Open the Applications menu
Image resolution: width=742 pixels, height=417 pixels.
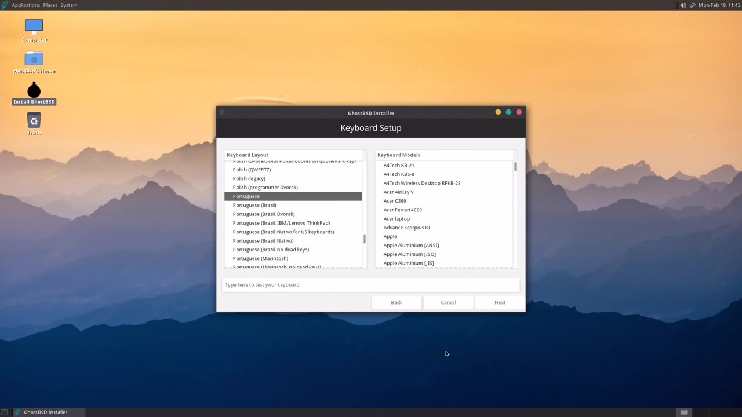pos(26,5)
